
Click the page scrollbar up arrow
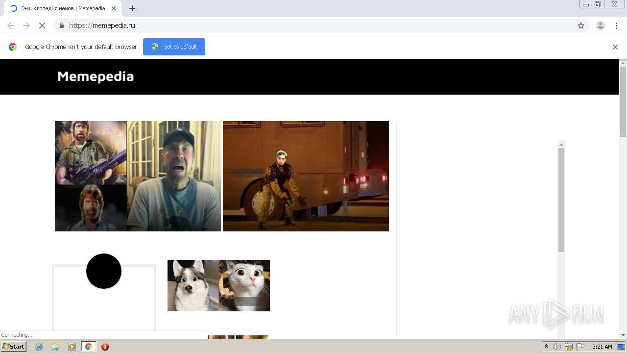point(623,63)
